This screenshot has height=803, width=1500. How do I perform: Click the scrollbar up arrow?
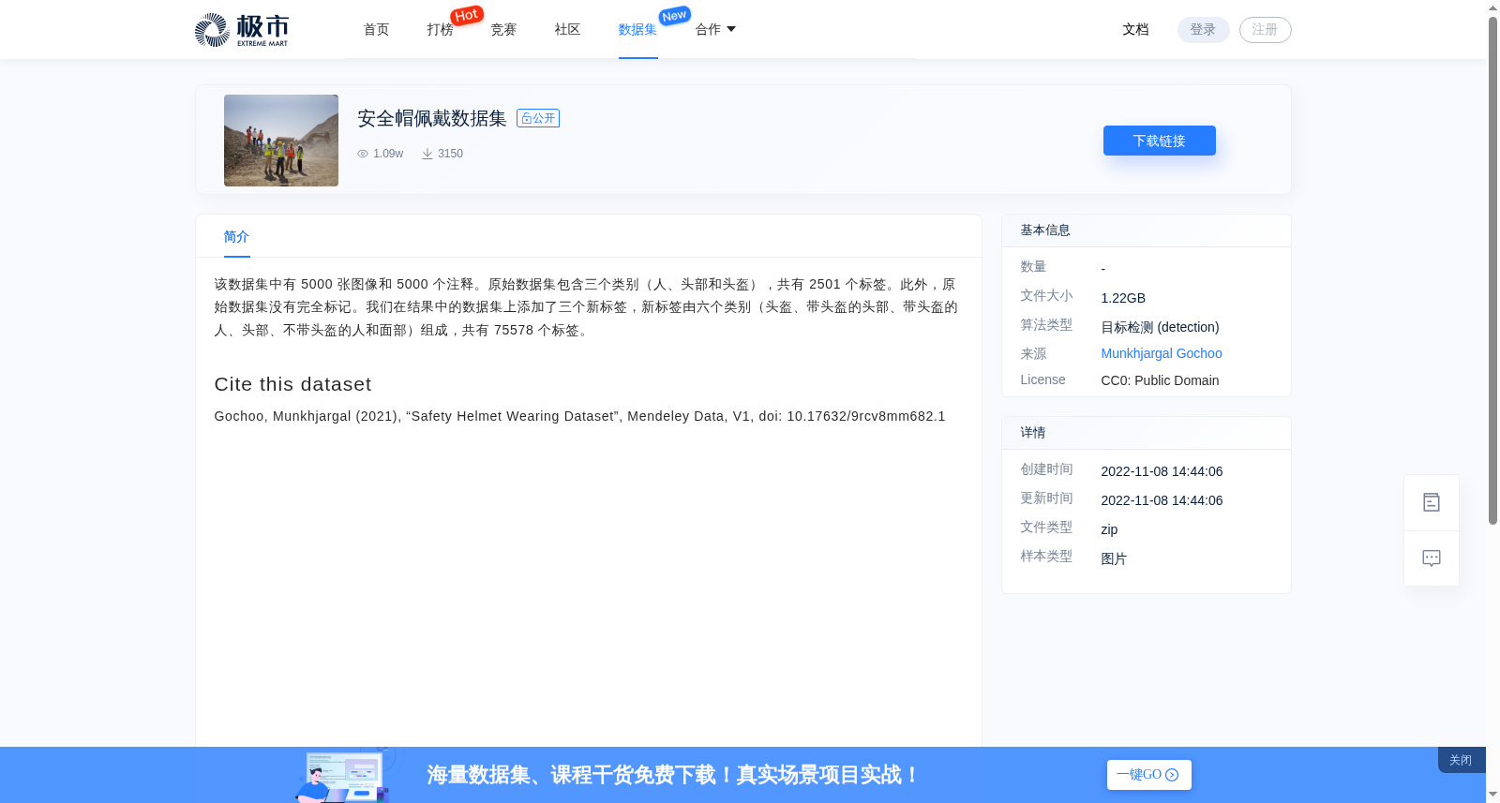coord(1492,7)
